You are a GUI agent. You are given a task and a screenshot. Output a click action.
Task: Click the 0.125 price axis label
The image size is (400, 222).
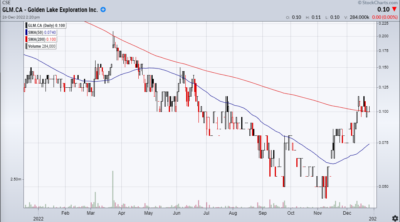384,87
